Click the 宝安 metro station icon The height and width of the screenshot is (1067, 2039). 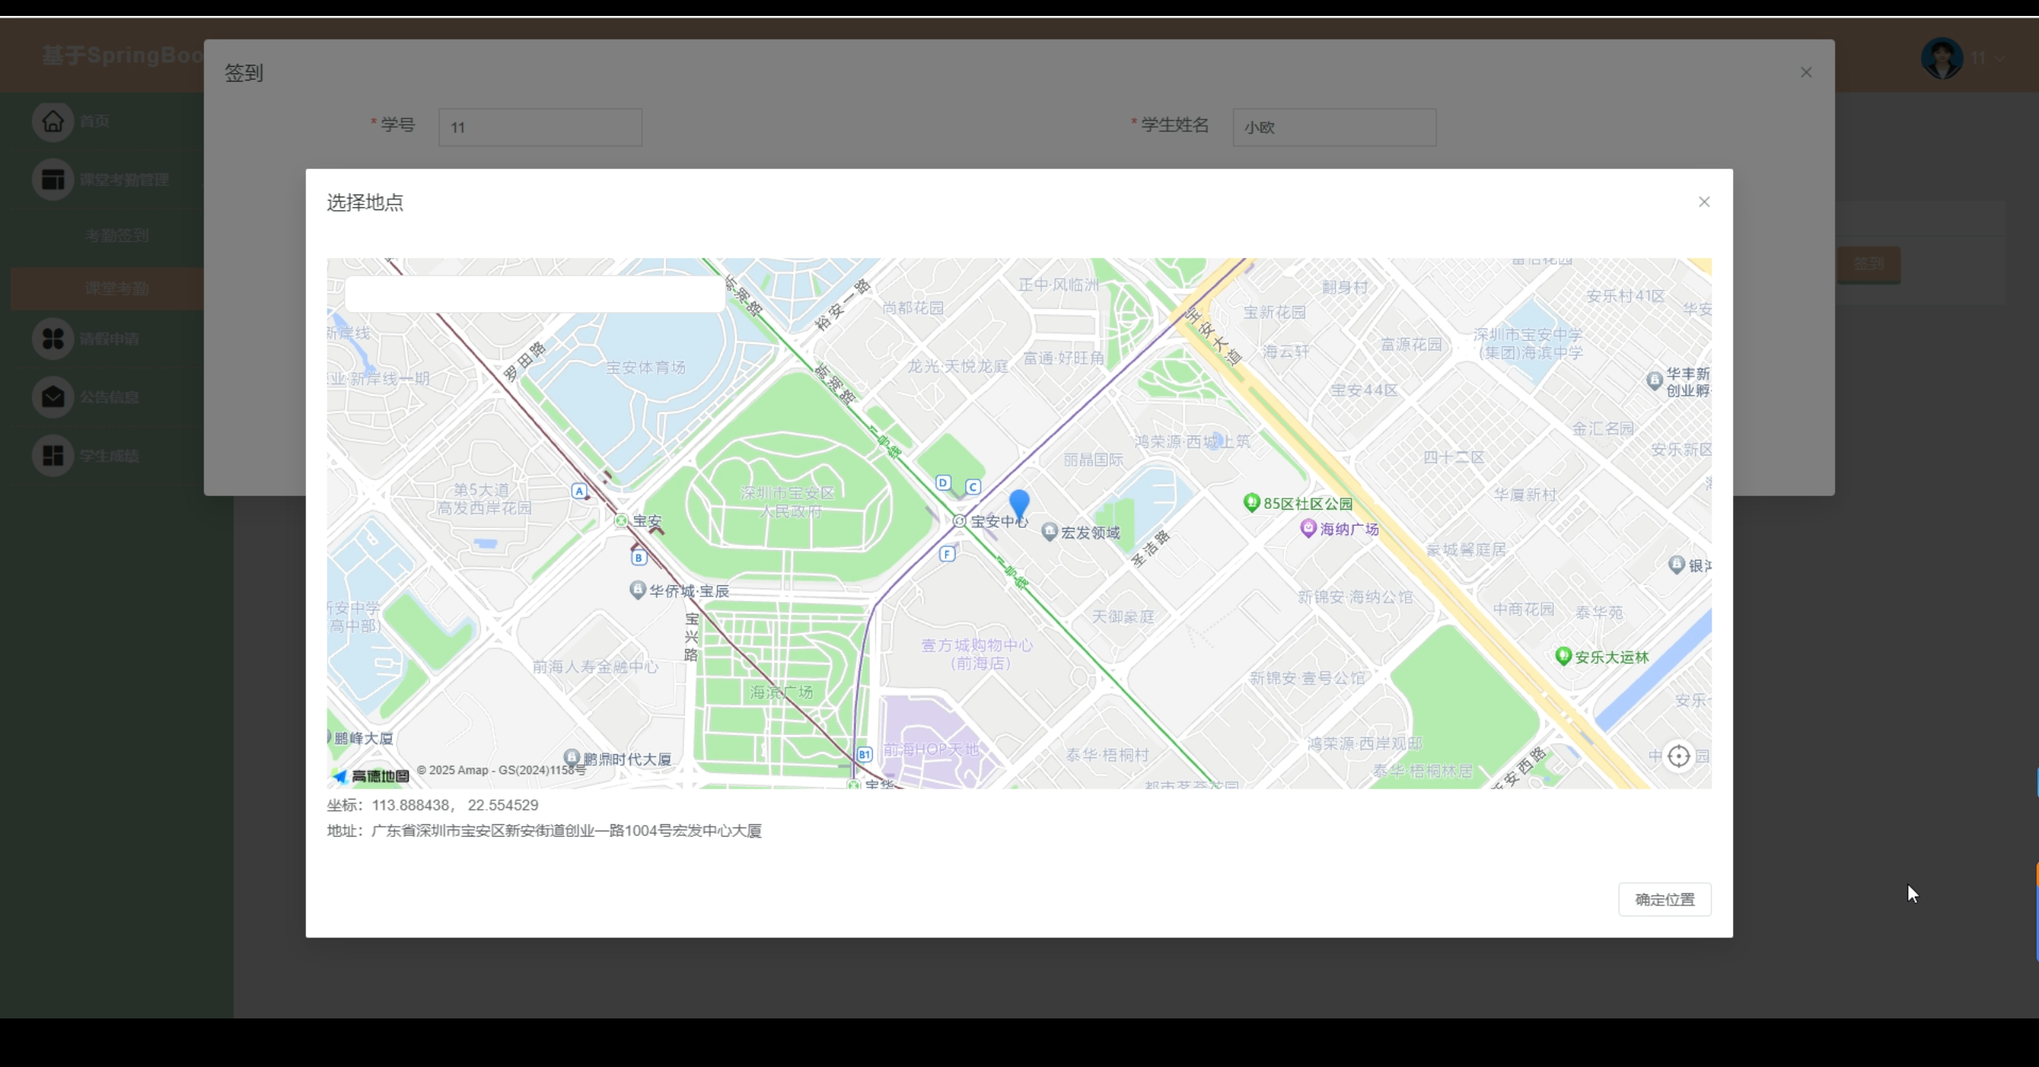click(621, 521)
